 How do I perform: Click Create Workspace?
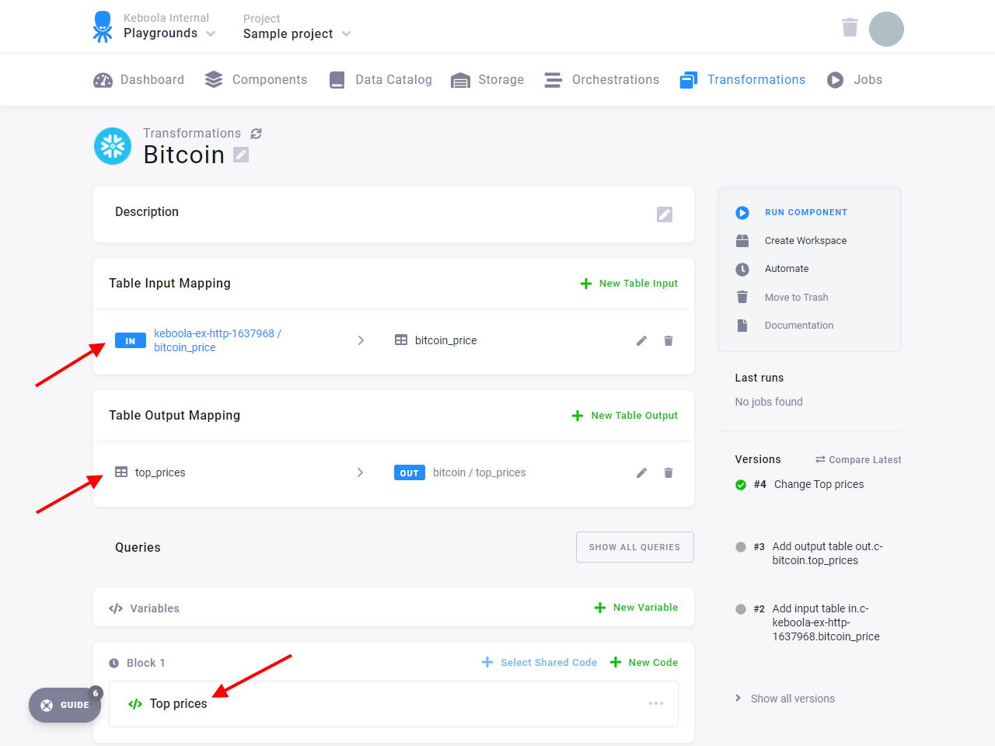(x=791, y=241)
